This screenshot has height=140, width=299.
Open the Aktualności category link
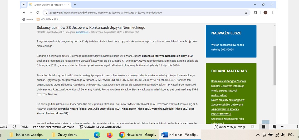82,32
